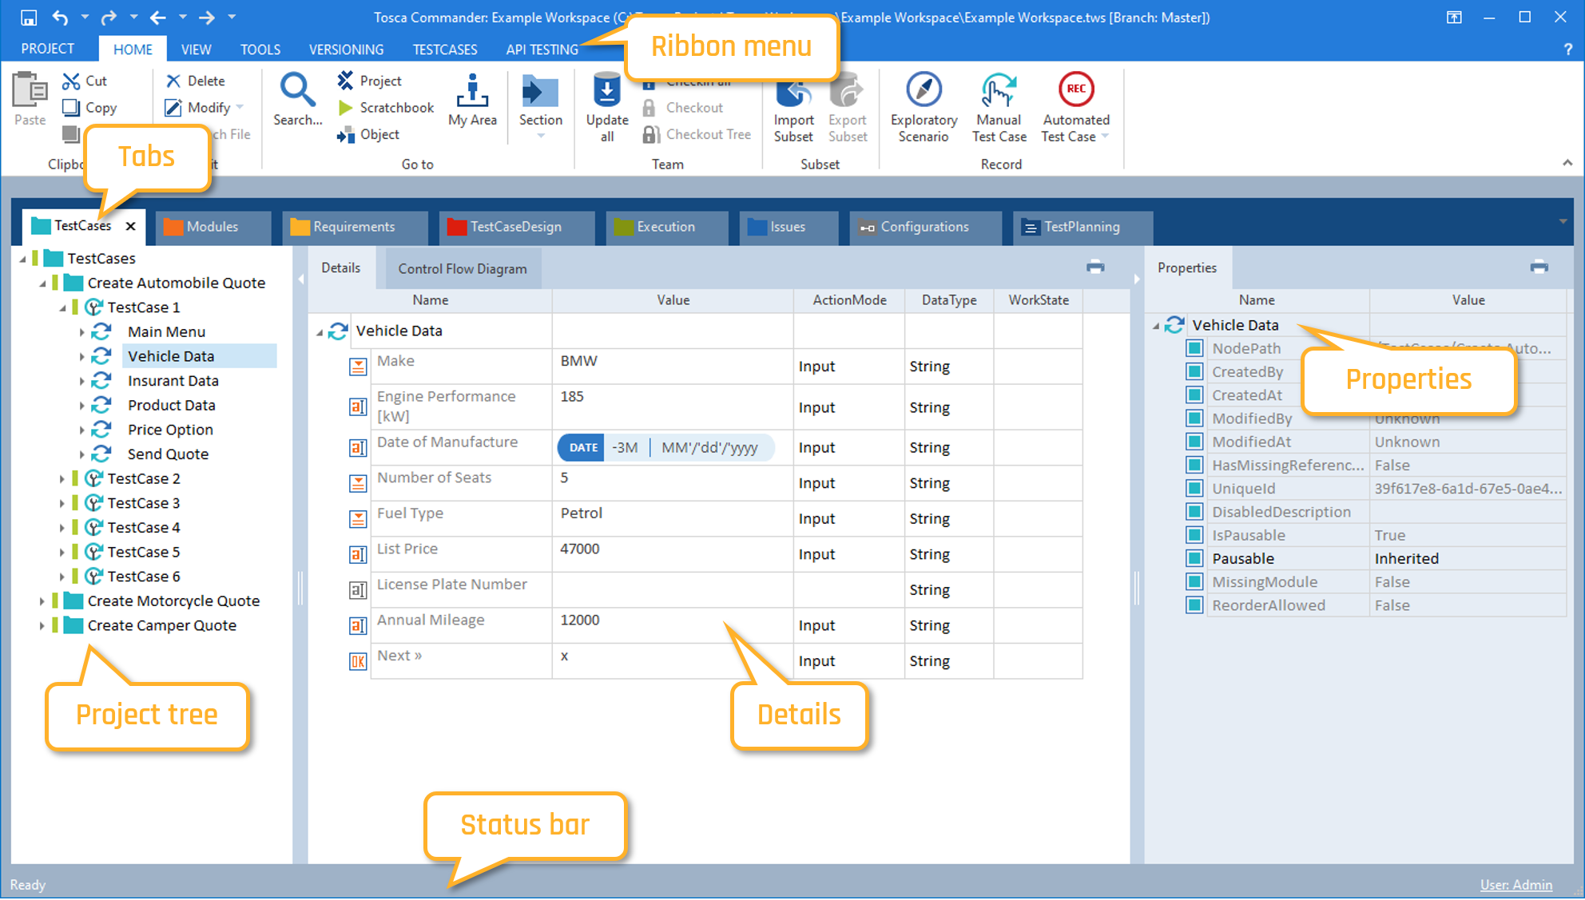Click the Search magnifier icon

pos(297,90)
